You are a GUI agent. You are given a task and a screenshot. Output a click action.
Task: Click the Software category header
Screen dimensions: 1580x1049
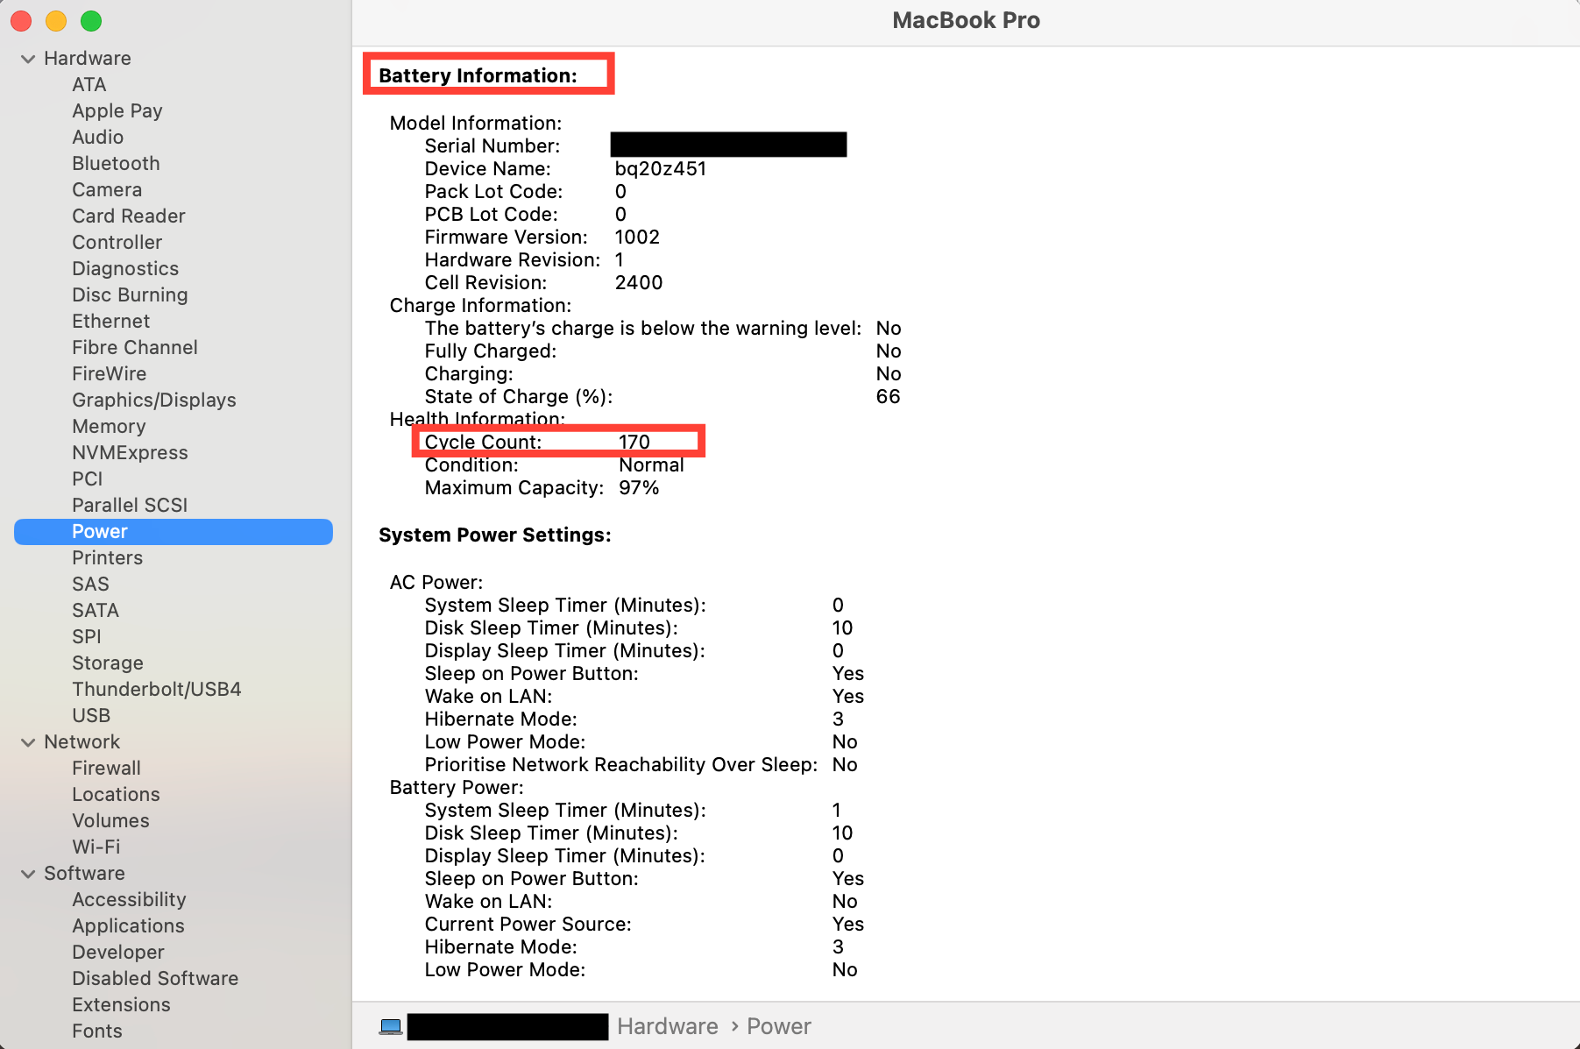(x=84, y=874)
